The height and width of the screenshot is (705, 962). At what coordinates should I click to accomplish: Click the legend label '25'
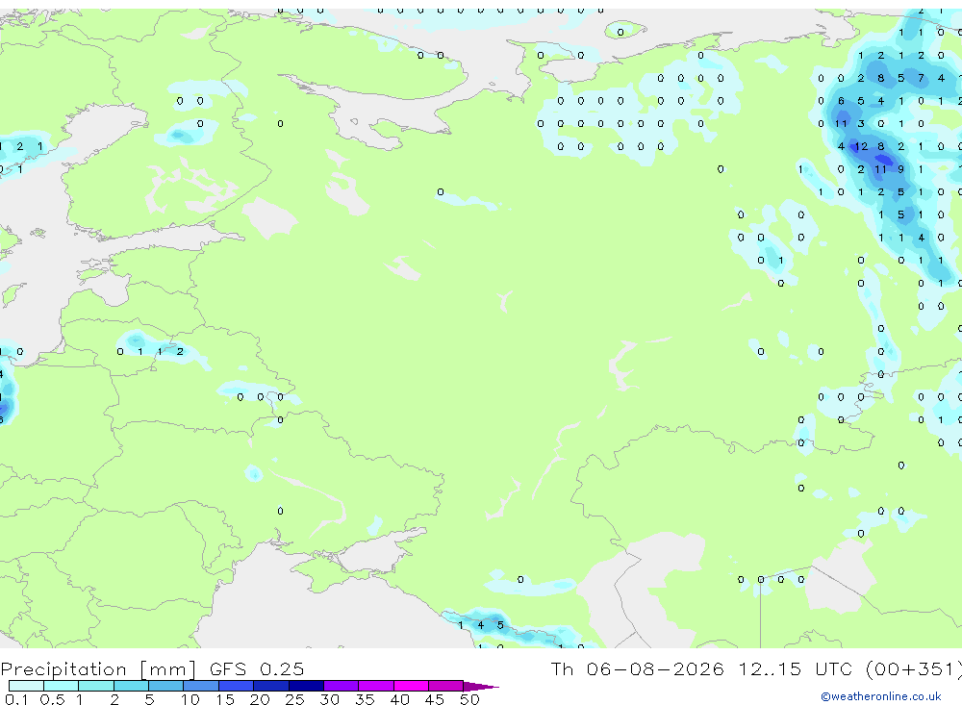click(x=294, y=699)
